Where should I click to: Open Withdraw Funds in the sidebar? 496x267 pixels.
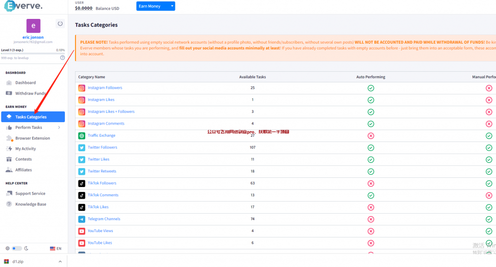31,94
